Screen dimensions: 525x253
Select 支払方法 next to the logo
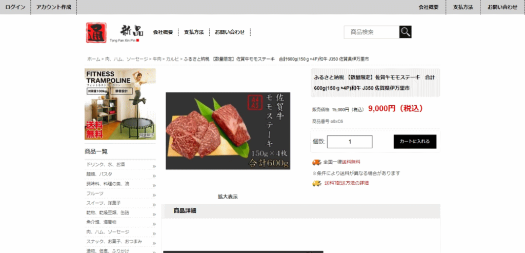coord(194,32)
